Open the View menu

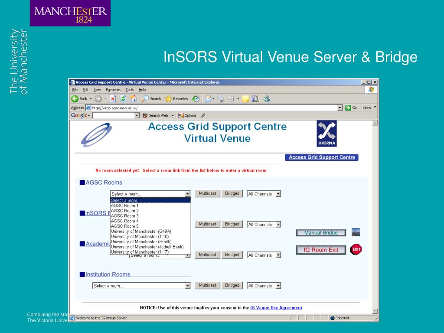97,90
